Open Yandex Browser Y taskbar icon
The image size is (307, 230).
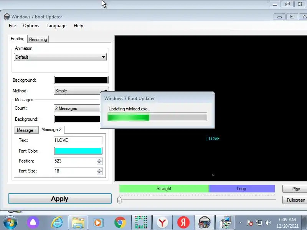pyautogui.click(x=162, y=222)
